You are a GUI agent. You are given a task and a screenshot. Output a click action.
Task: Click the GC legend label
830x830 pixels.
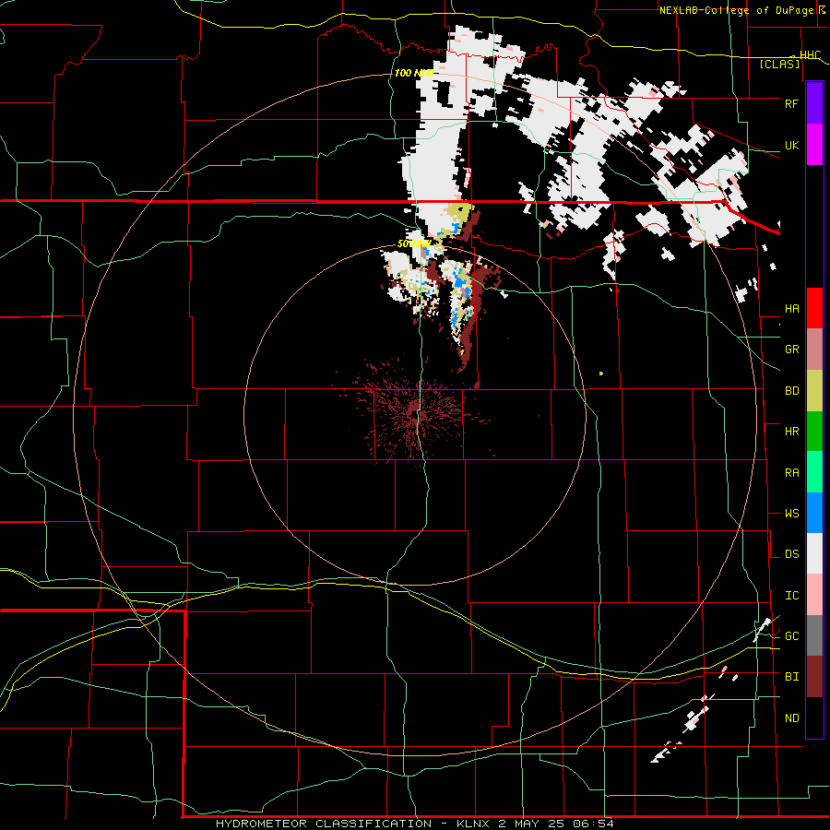tap(791, 635)
